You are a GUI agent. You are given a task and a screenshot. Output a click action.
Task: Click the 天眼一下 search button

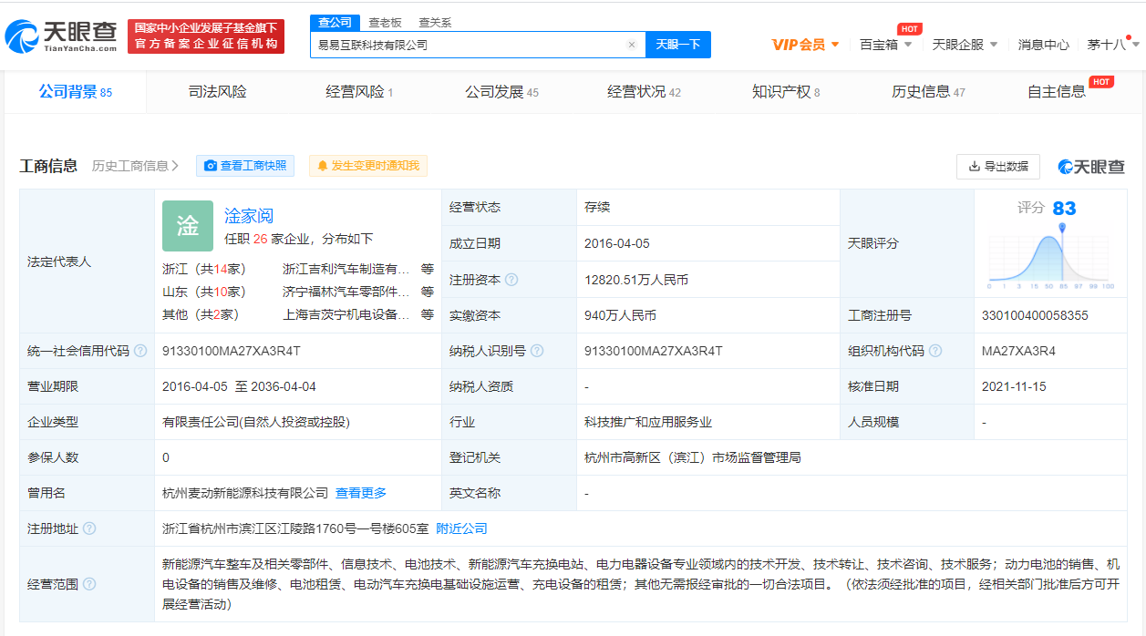point(677,44)
